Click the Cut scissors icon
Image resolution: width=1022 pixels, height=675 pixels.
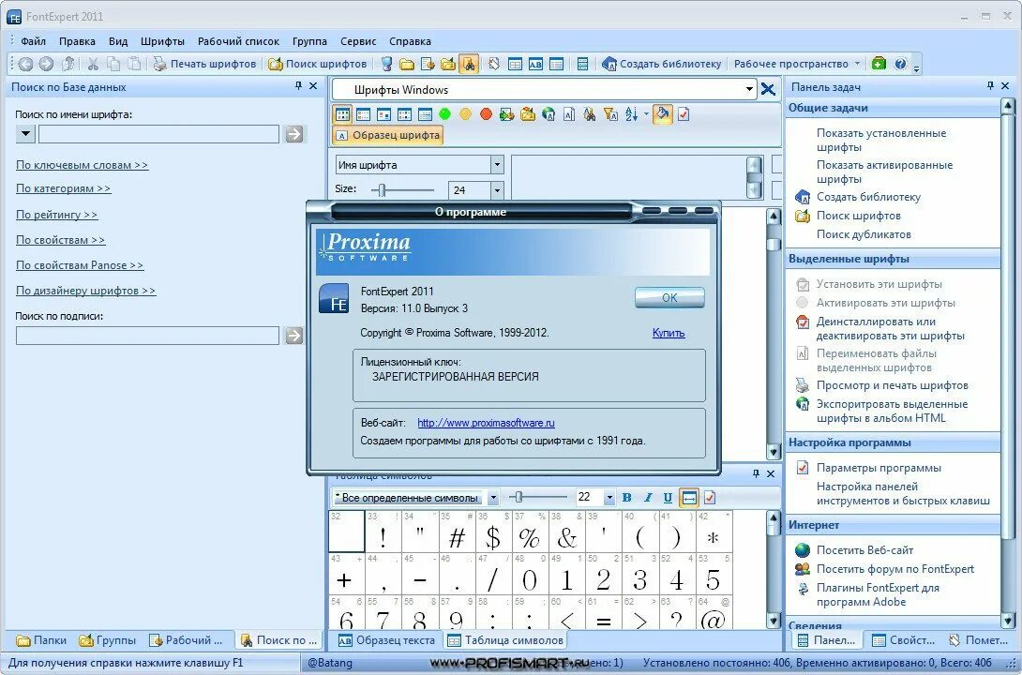93,64
